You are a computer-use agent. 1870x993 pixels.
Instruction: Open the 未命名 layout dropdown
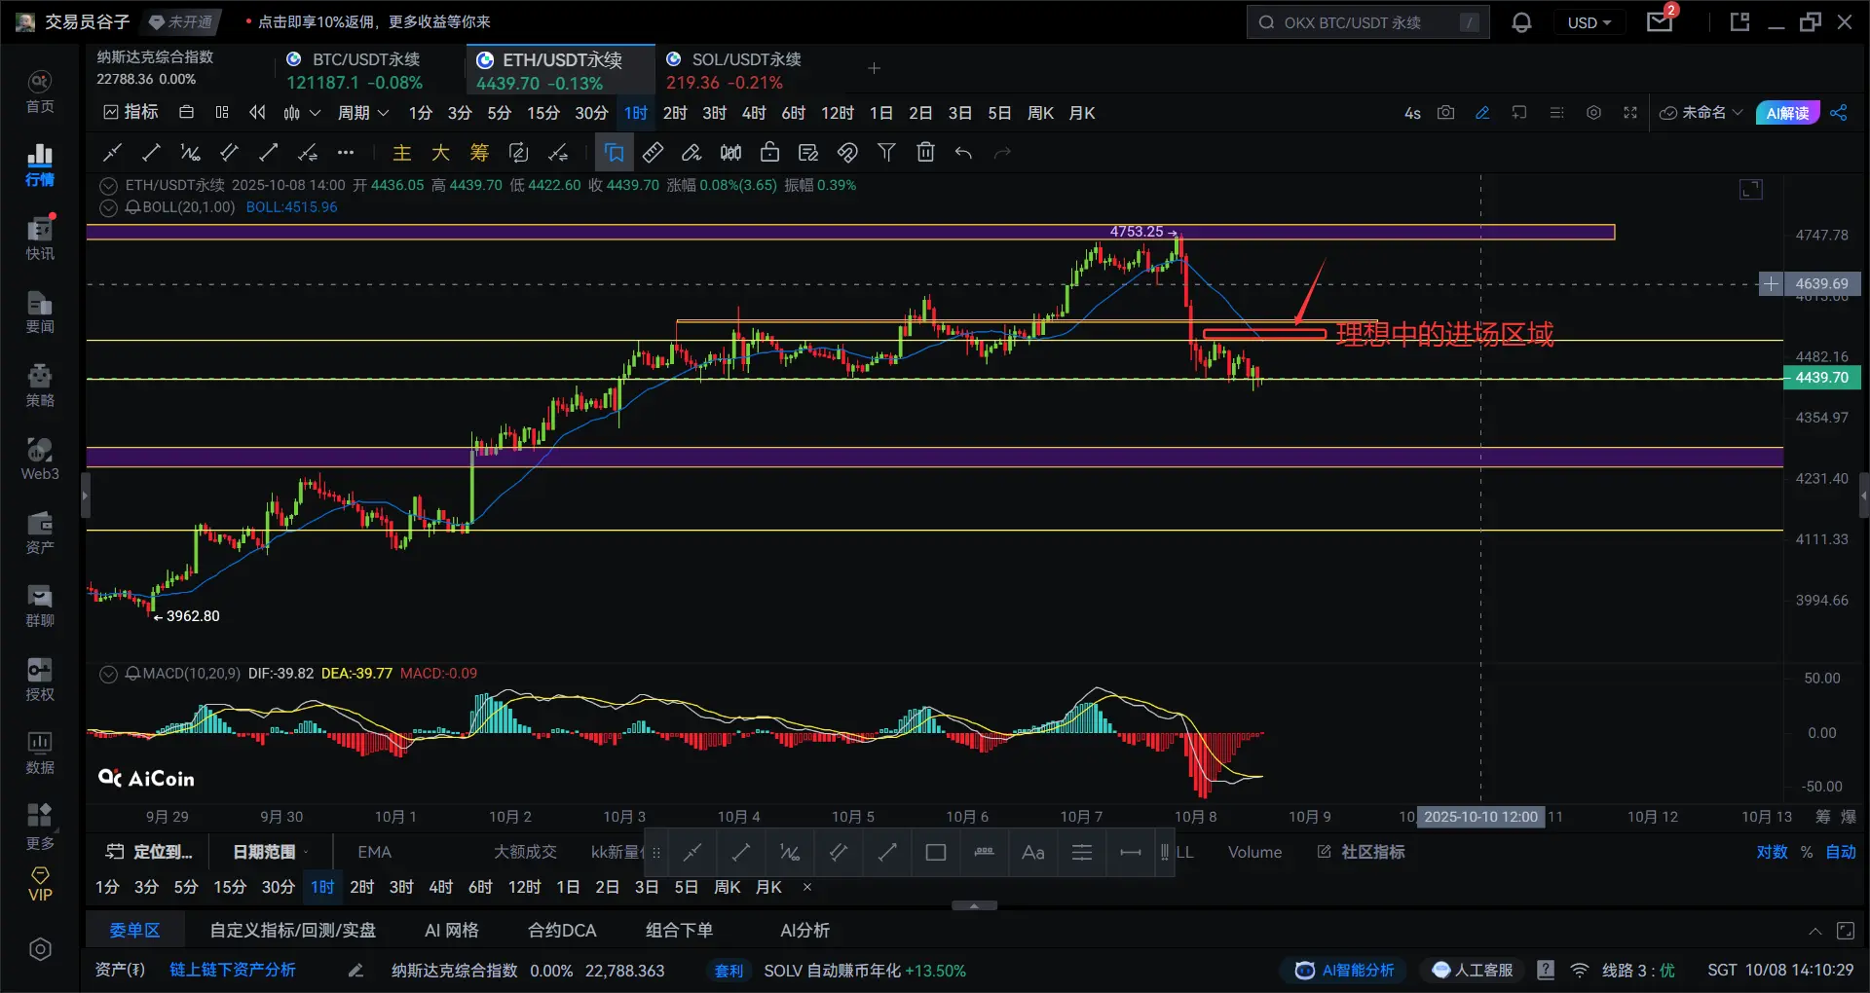pyautogui.click(x=1701, y=113)
